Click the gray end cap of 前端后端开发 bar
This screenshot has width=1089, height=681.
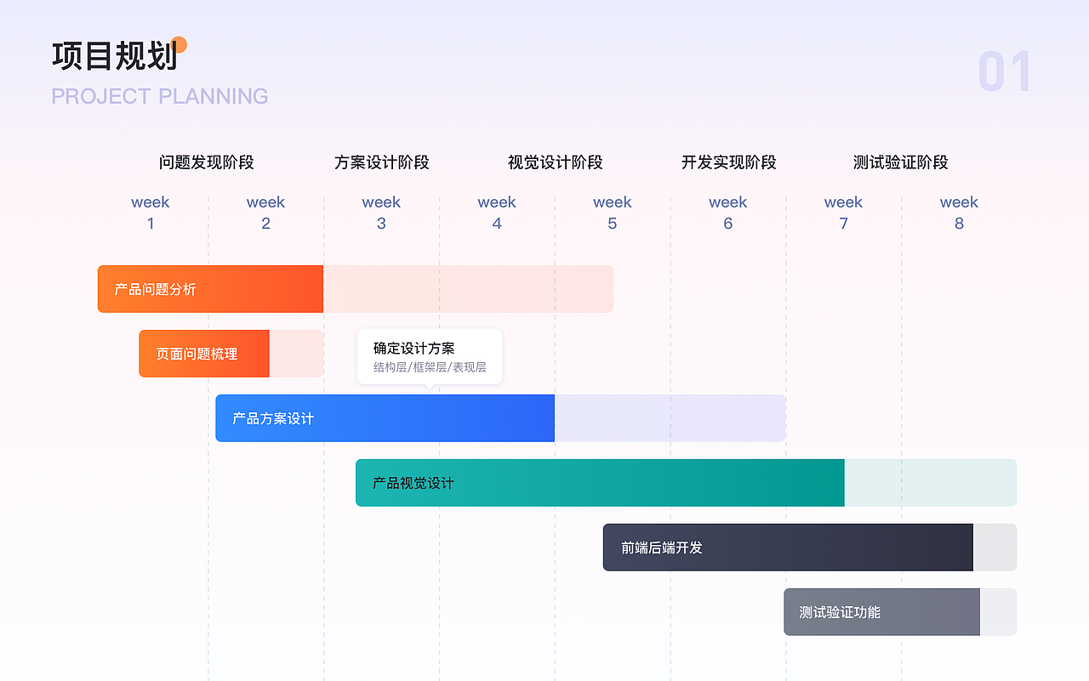click(994, 547)
